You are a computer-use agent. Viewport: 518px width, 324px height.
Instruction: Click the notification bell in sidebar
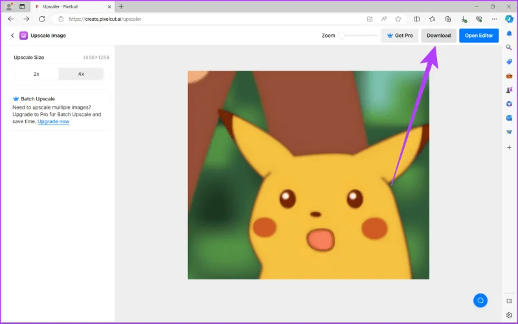coord(509,34)
